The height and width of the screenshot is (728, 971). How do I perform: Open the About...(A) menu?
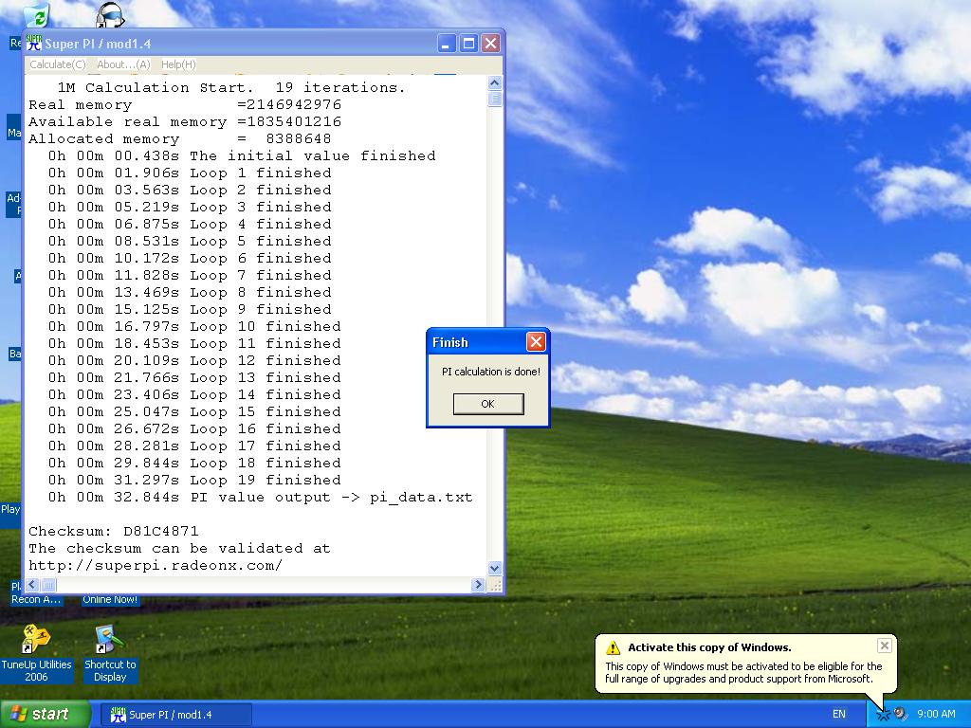pyautogui.click(x=123, y=64)
